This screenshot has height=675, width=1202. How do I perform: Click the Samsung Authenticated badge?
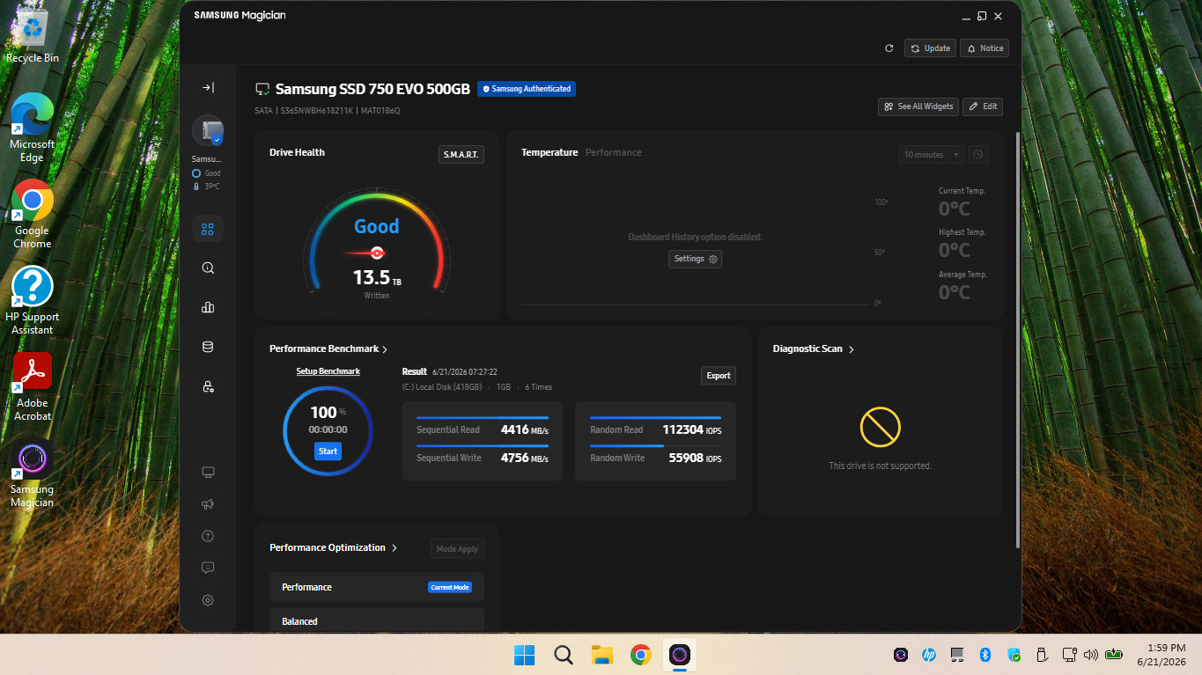[x=527, y=89]
